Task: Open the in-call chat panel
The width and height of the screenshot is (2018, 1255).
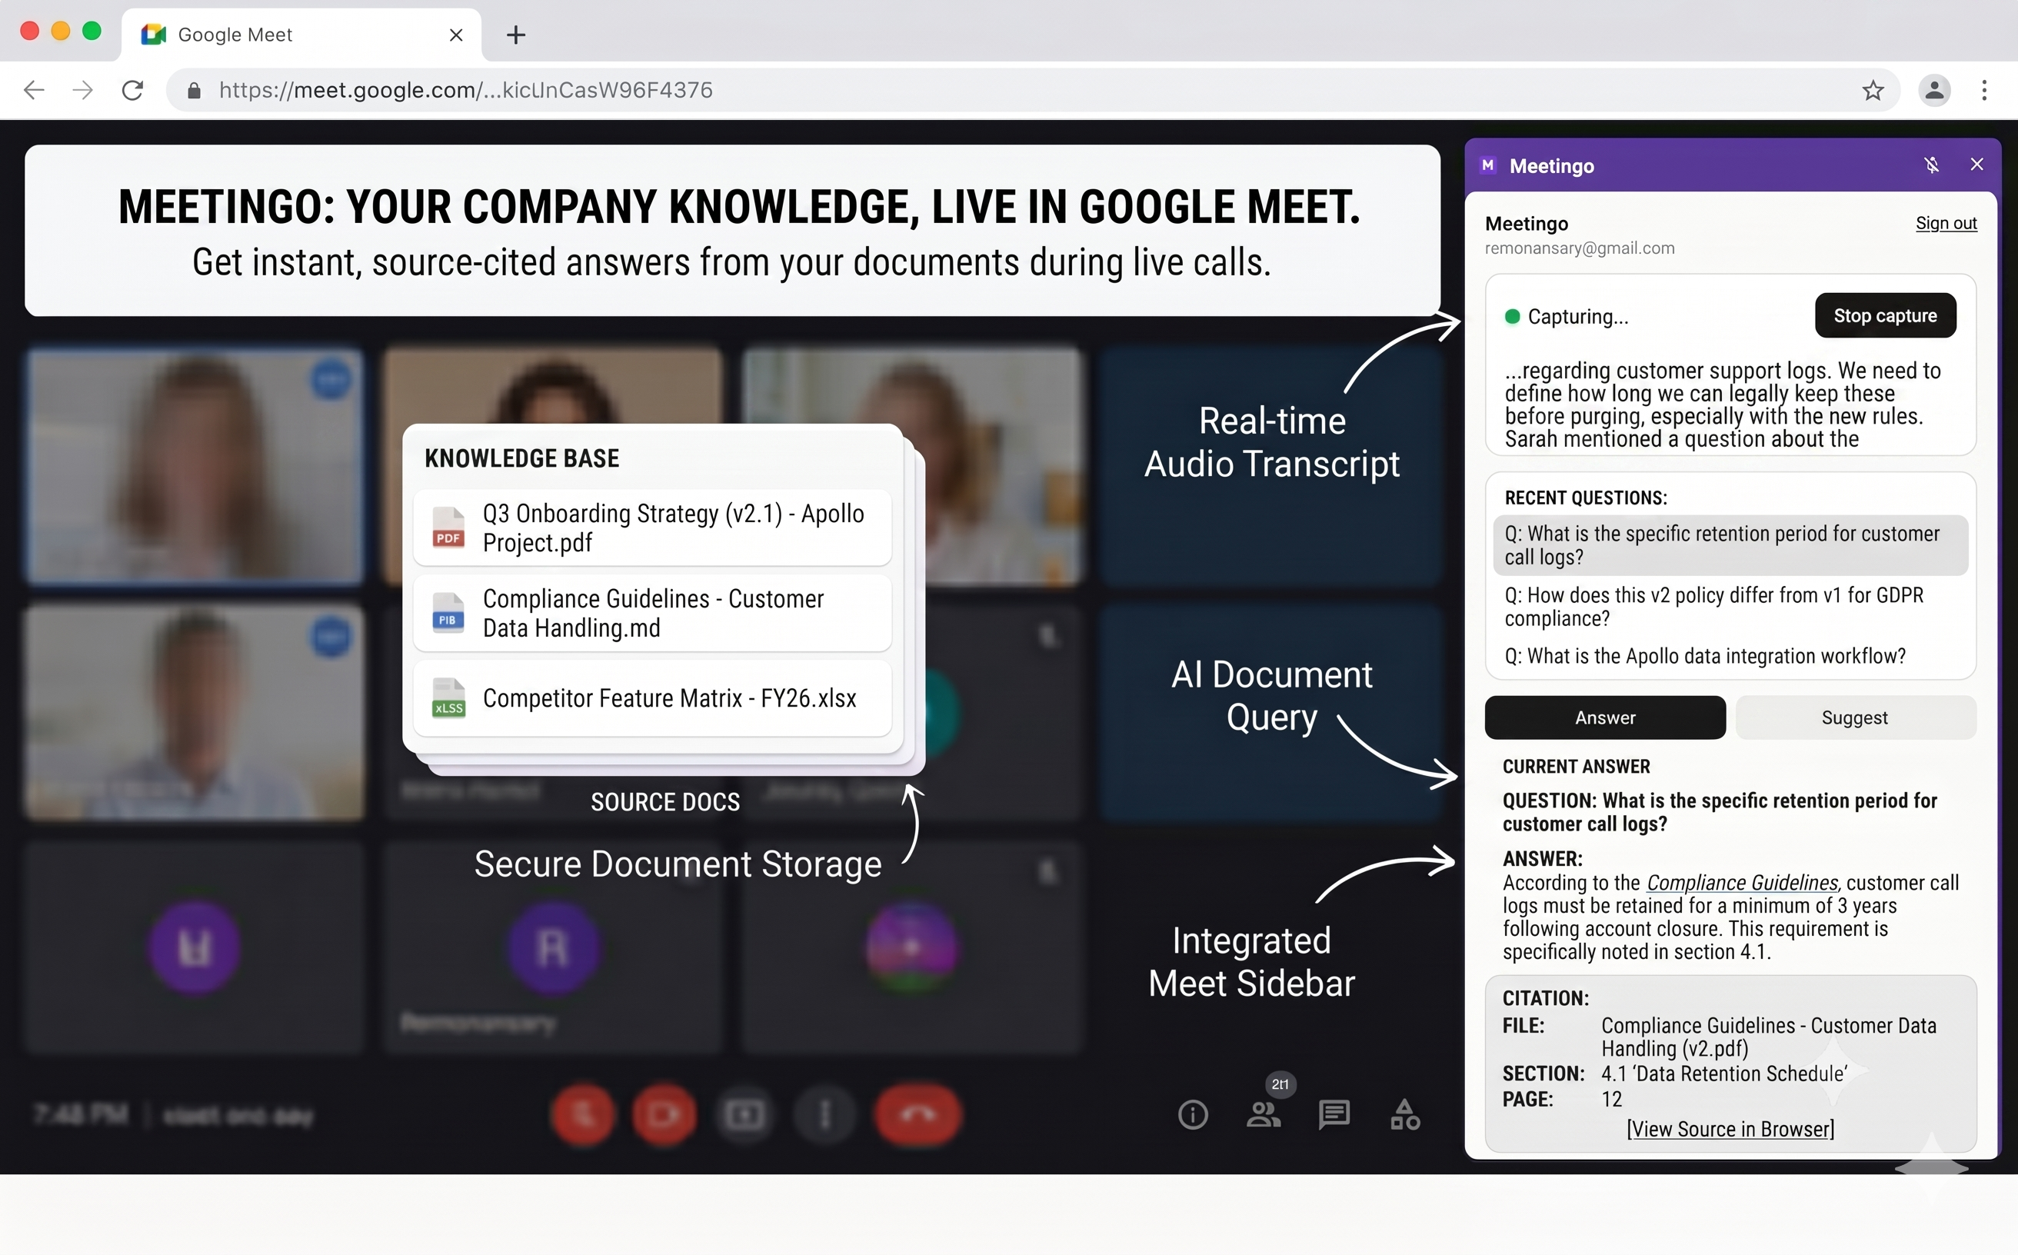Action: coord(1334,1115)
